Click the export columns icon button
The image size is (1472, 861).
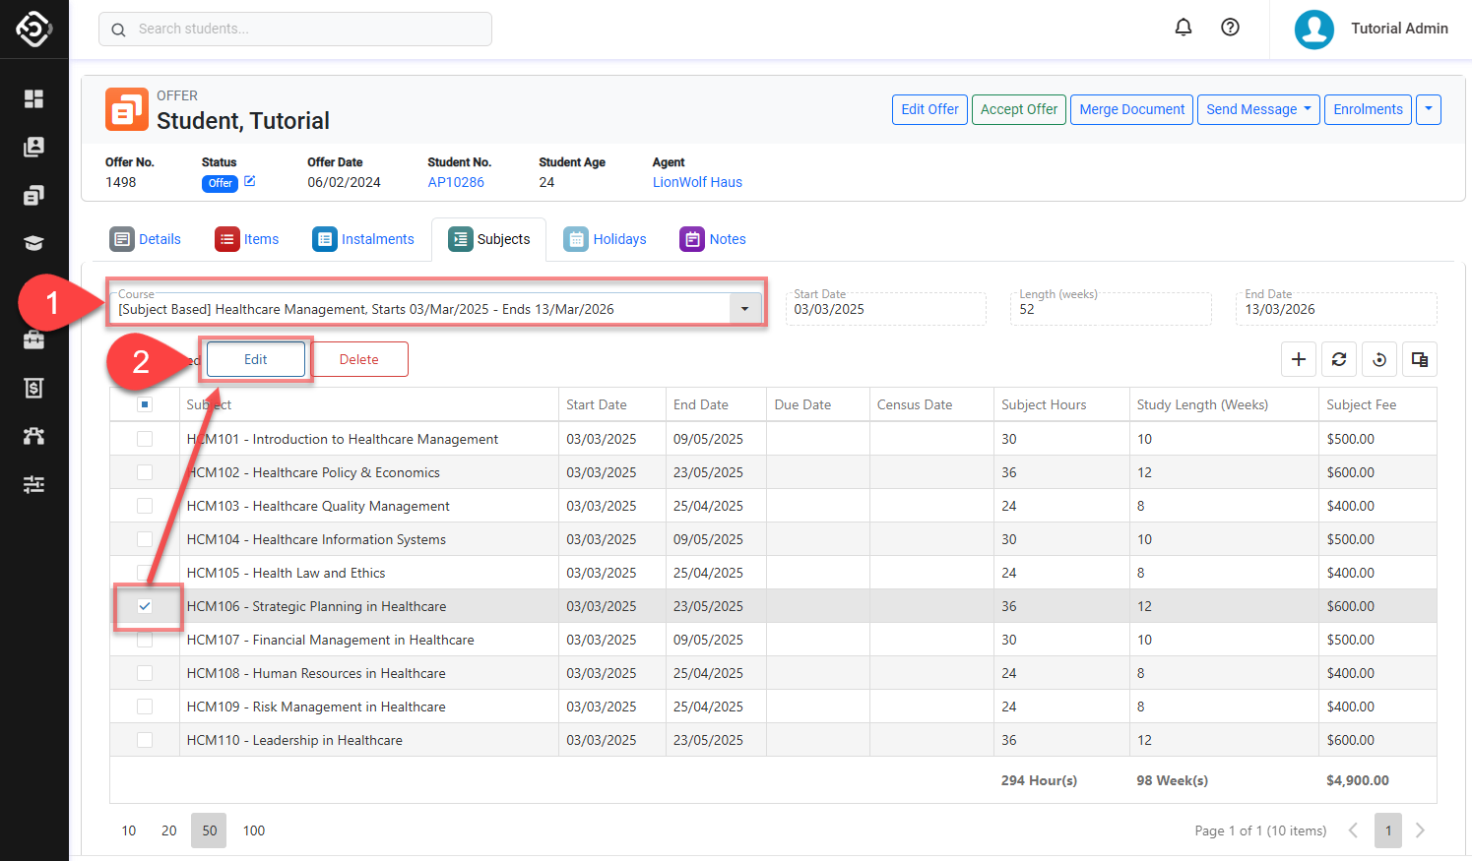[1419, 359]
